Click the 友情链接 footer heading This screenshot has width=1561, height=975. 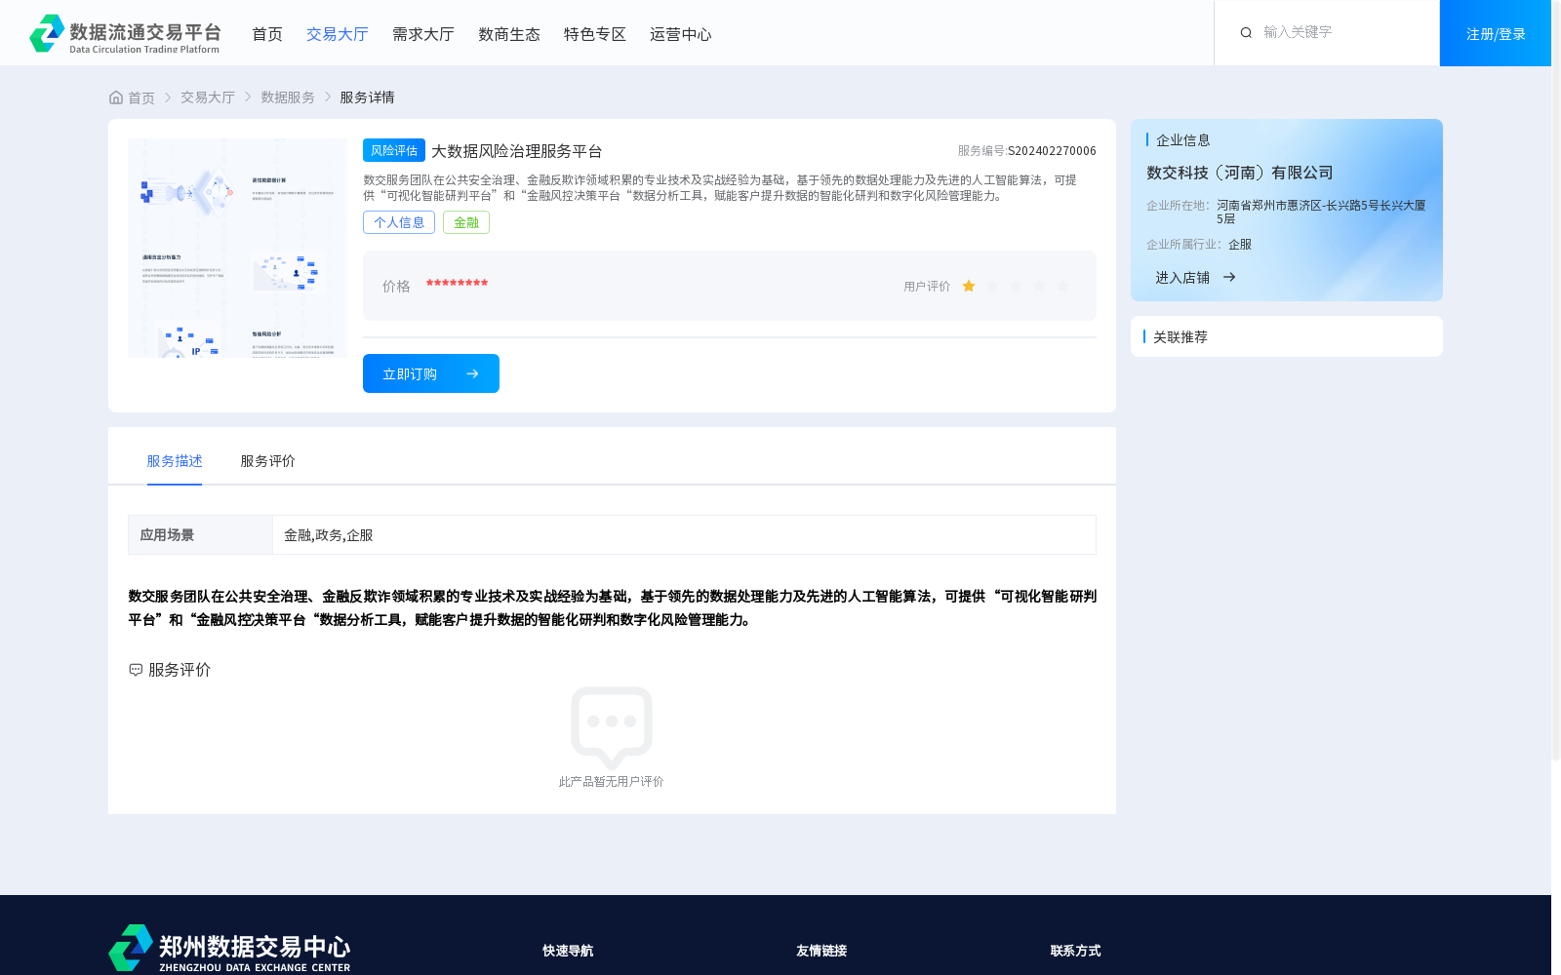click(821, 951)
